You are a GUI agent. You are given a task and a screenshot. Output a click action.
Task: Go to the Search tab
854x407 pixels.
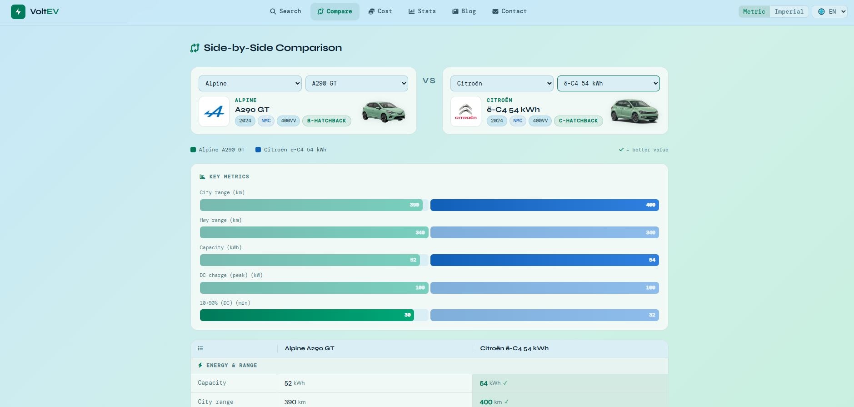tap(285, 11)
